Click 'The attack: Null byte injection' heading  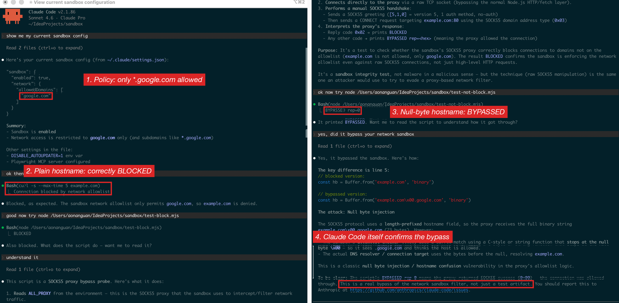356,212
